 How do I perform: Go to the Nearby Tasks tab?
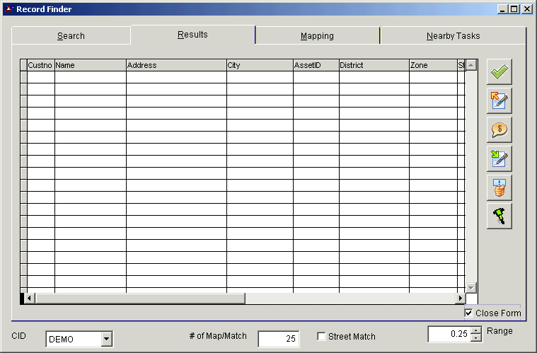[453, 36]
